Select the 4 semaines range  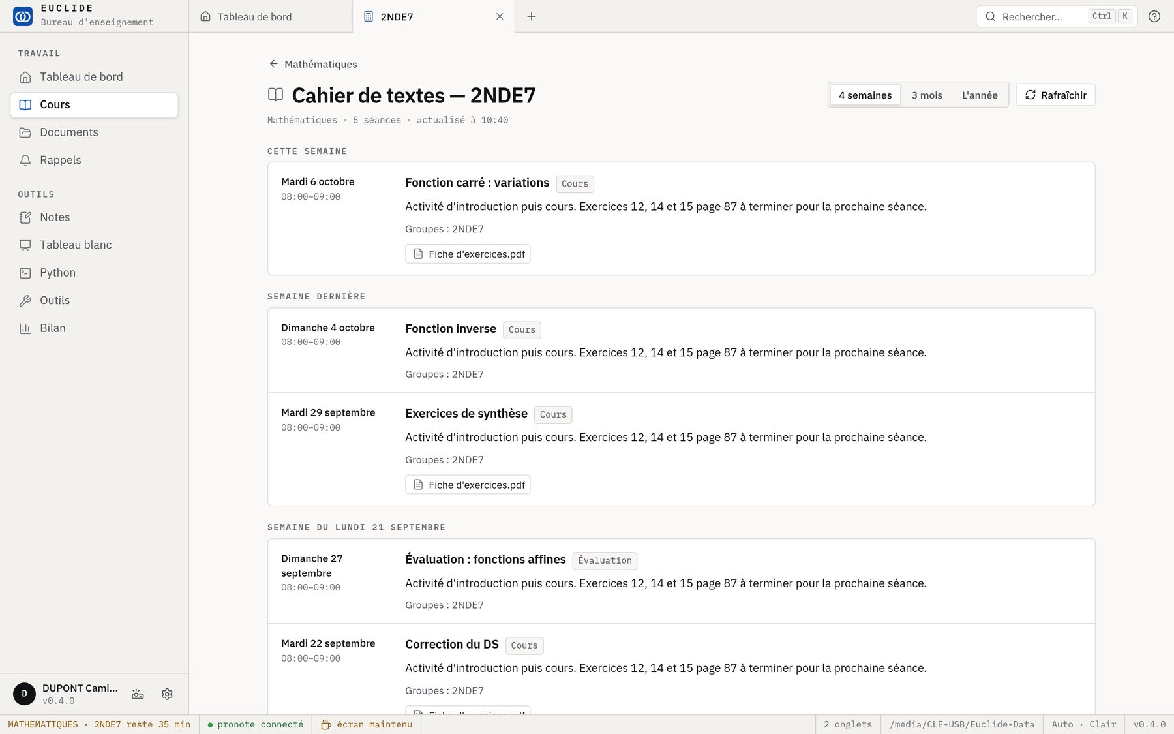point(865,95)
